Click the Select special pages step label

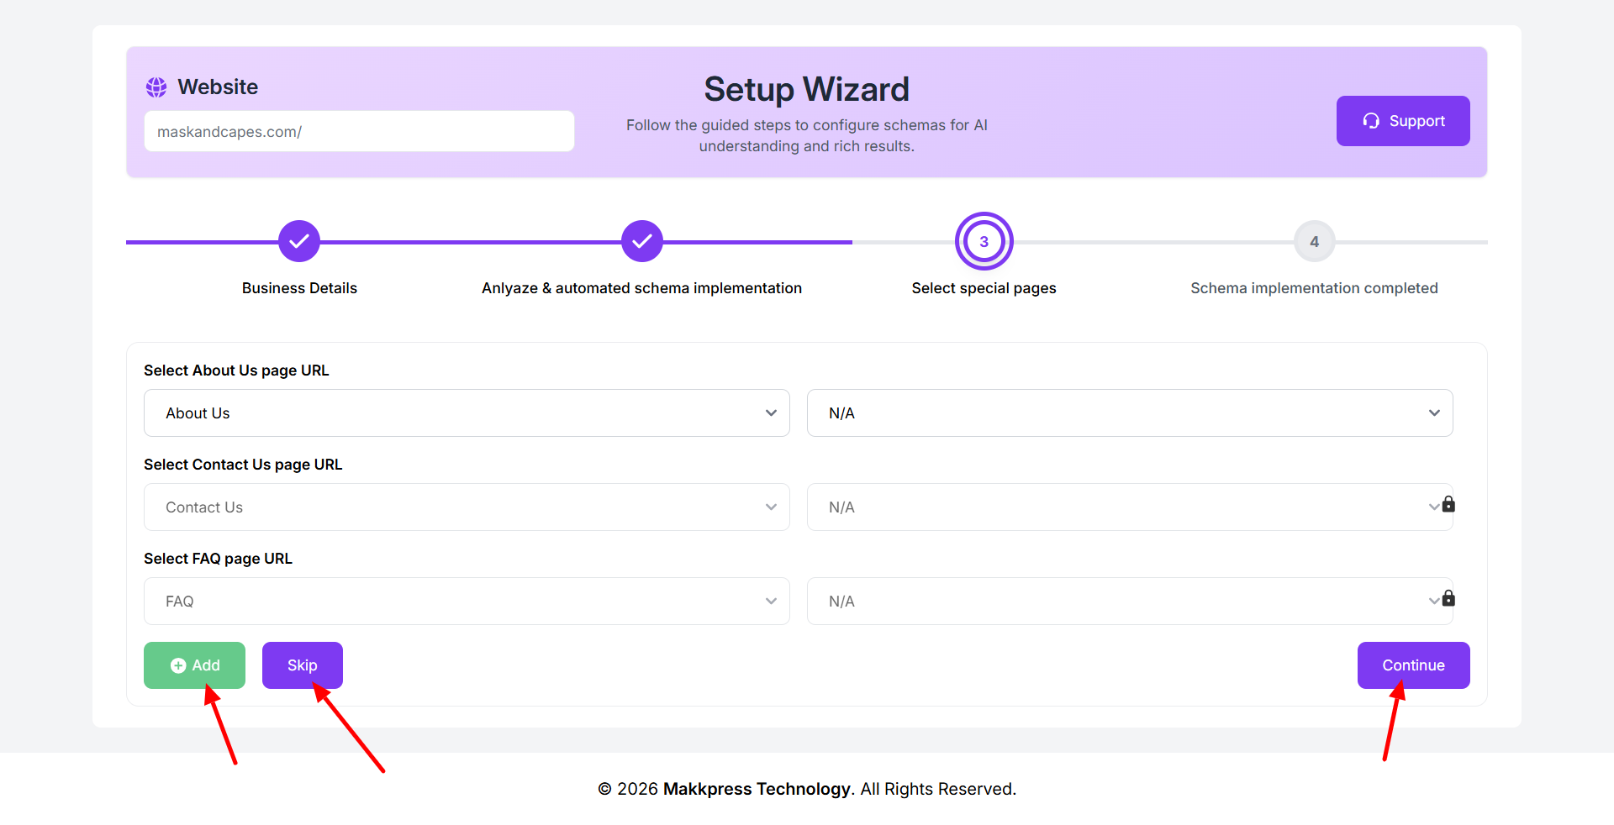[x=984, y=288]
